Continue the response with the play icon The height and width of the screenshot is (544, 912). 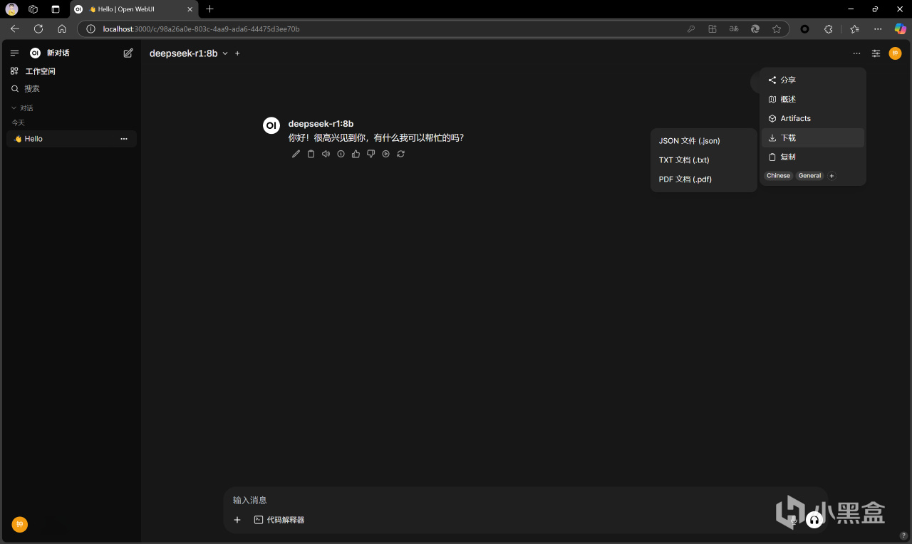point(385,154)
